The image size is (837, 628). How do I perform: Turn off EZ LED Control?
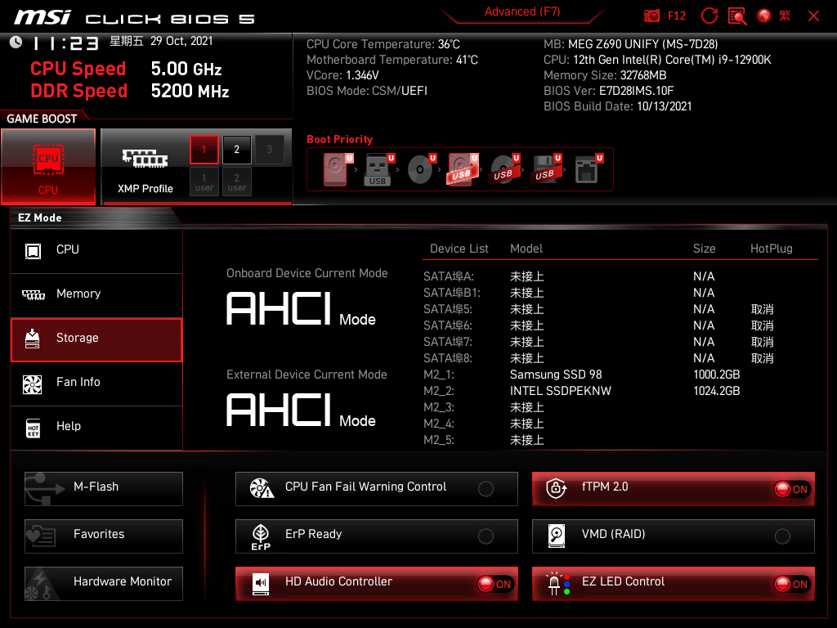pos(791,584)
